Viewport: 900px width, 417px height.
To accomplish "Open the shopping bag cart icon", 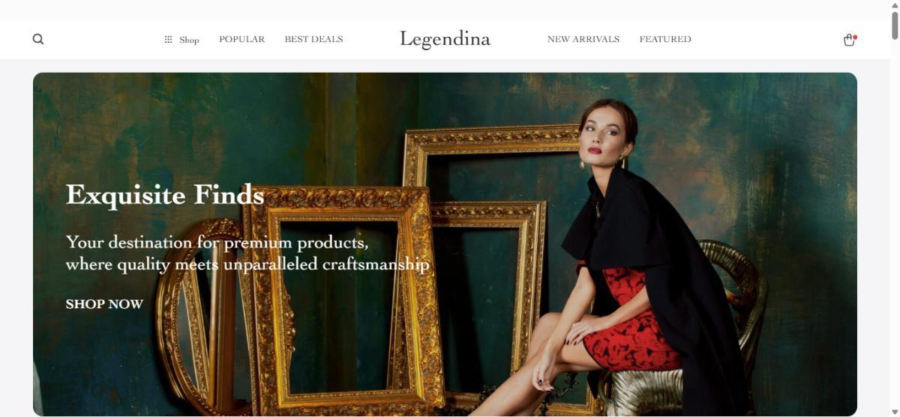I will pos(849,40).
